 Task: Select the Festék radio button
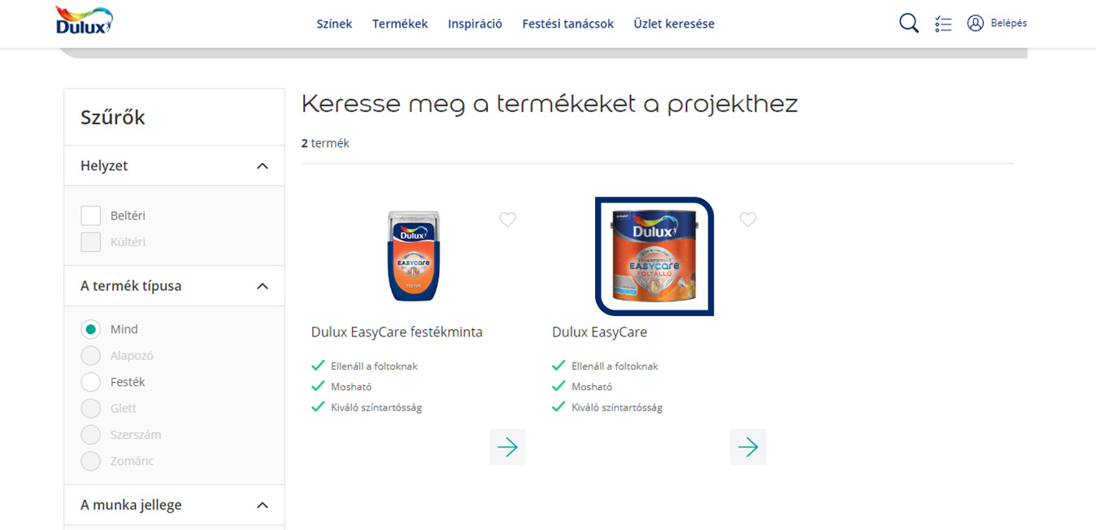tap(91, 382)
